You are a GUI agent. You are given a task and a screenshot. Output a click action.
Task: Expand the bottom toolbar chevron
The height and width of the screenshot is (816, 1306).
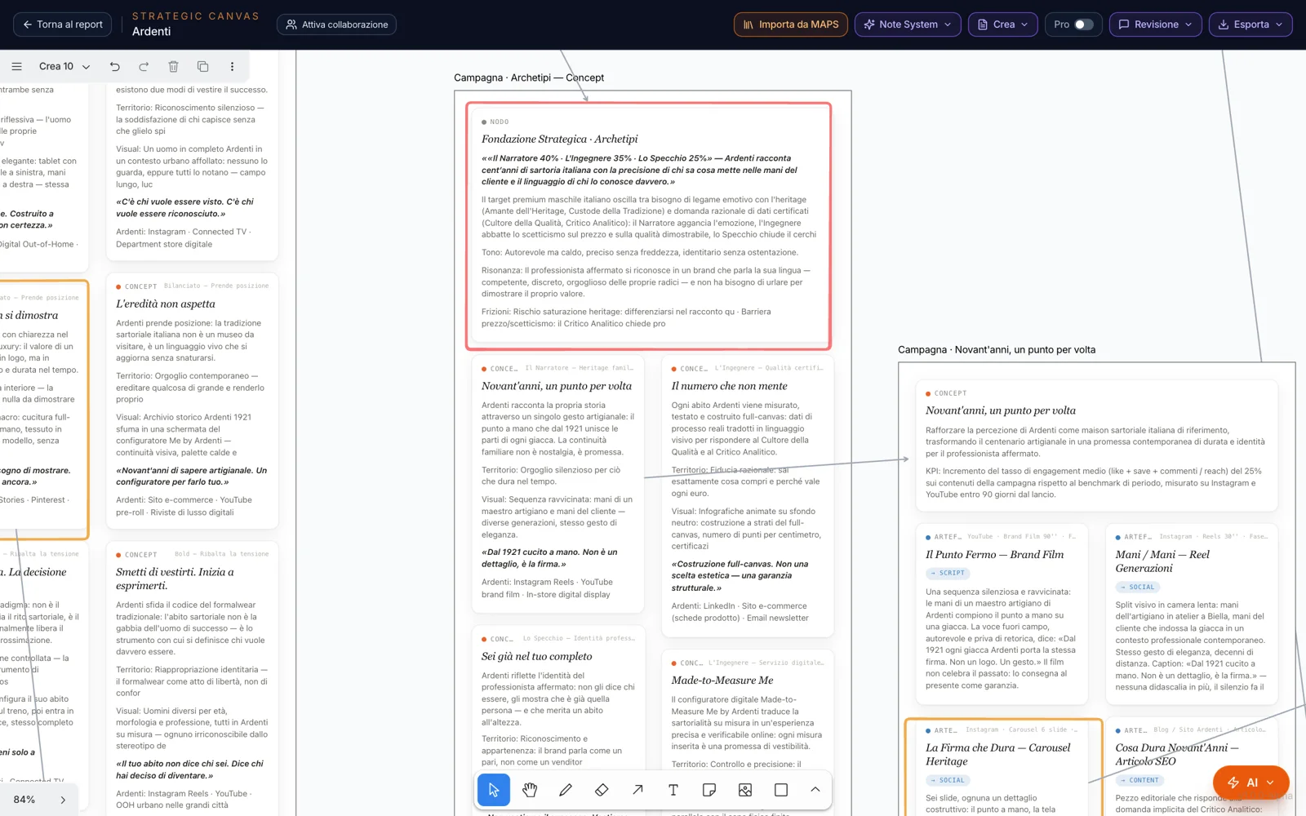[x=815, y=790]
